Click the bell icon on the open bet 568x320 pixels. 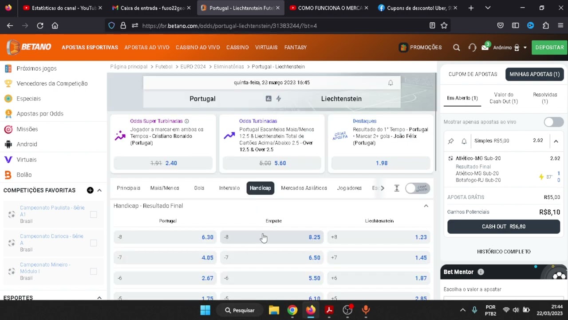[x=464, y=141]
